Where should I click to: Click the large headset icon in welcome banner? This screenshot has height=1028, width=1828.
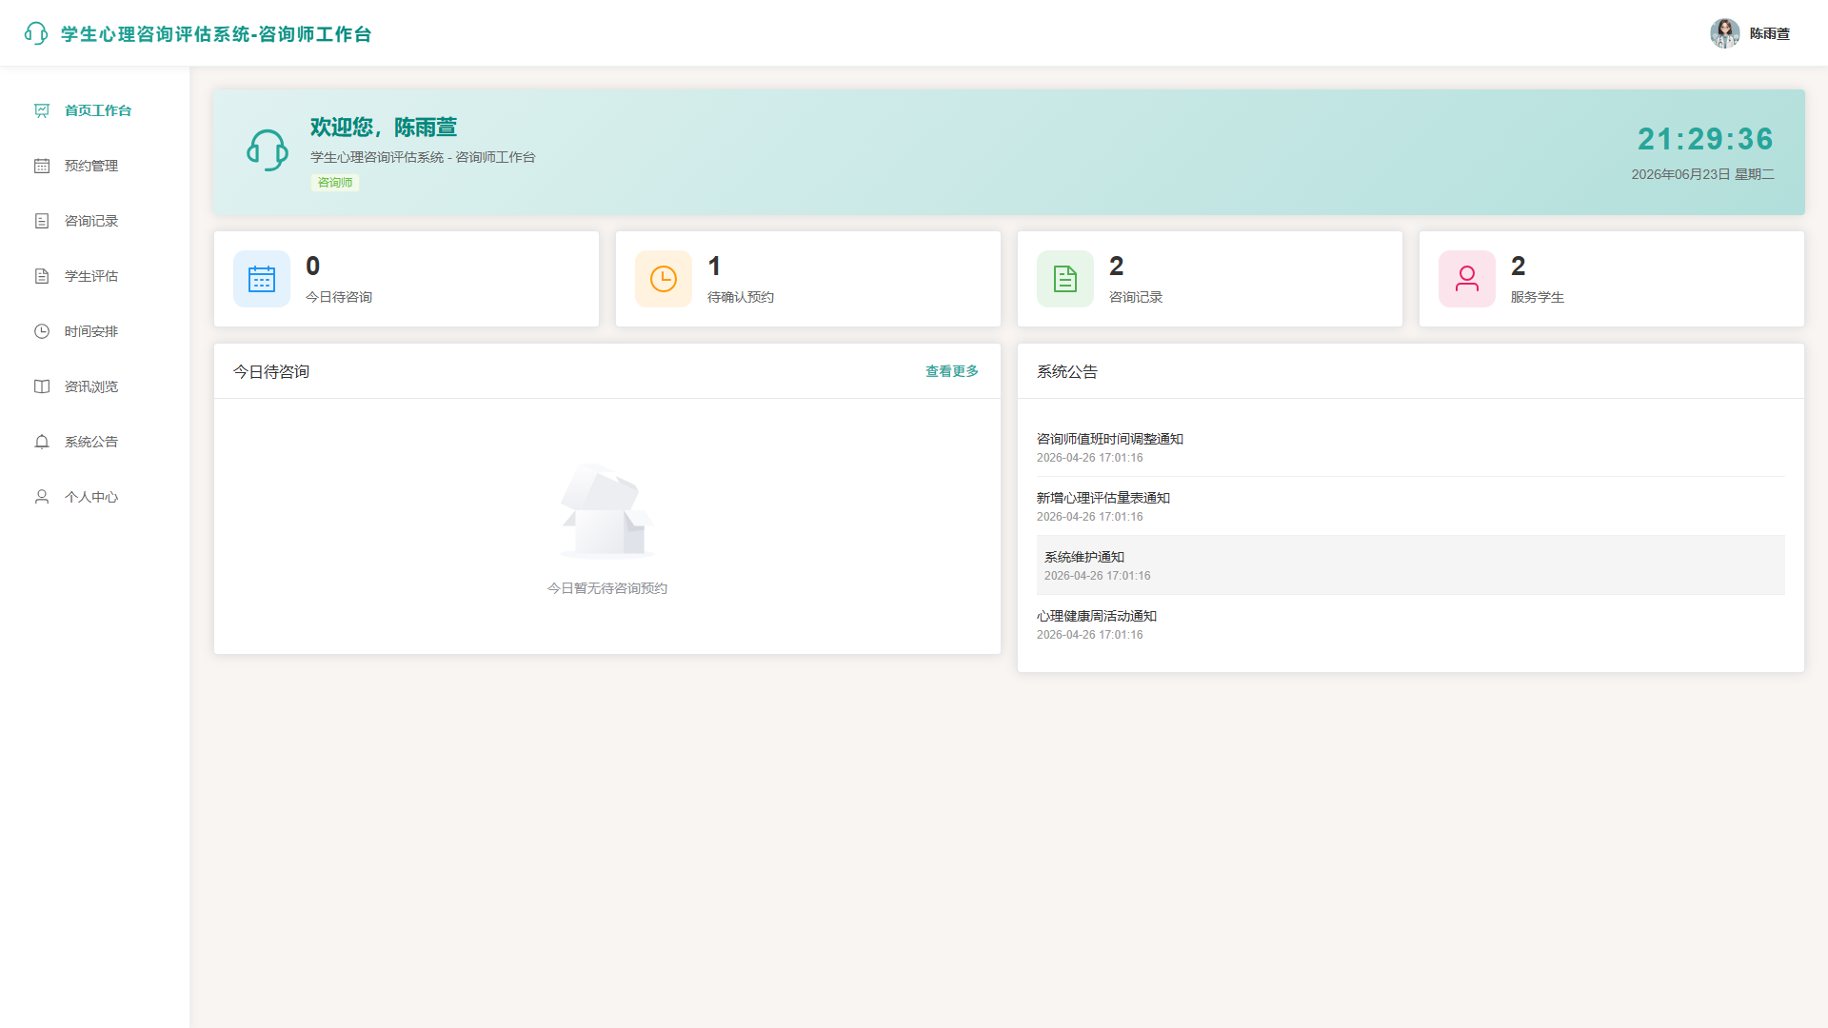[x=268, y=150]
